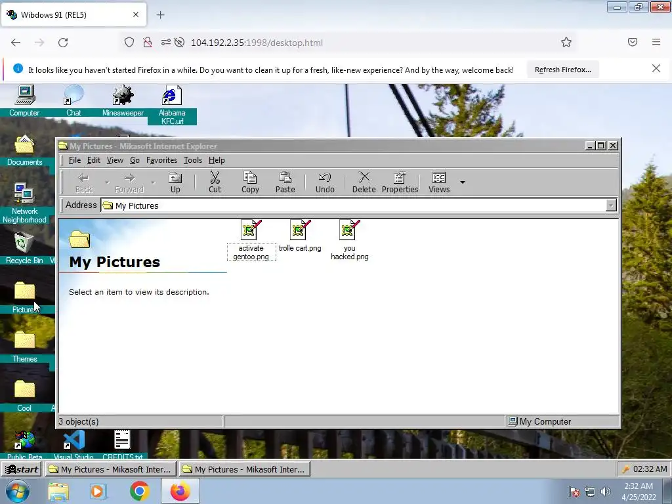Launch the Minesweeper desktop shortcut
672x504 pixels.
tap(123, 100)
